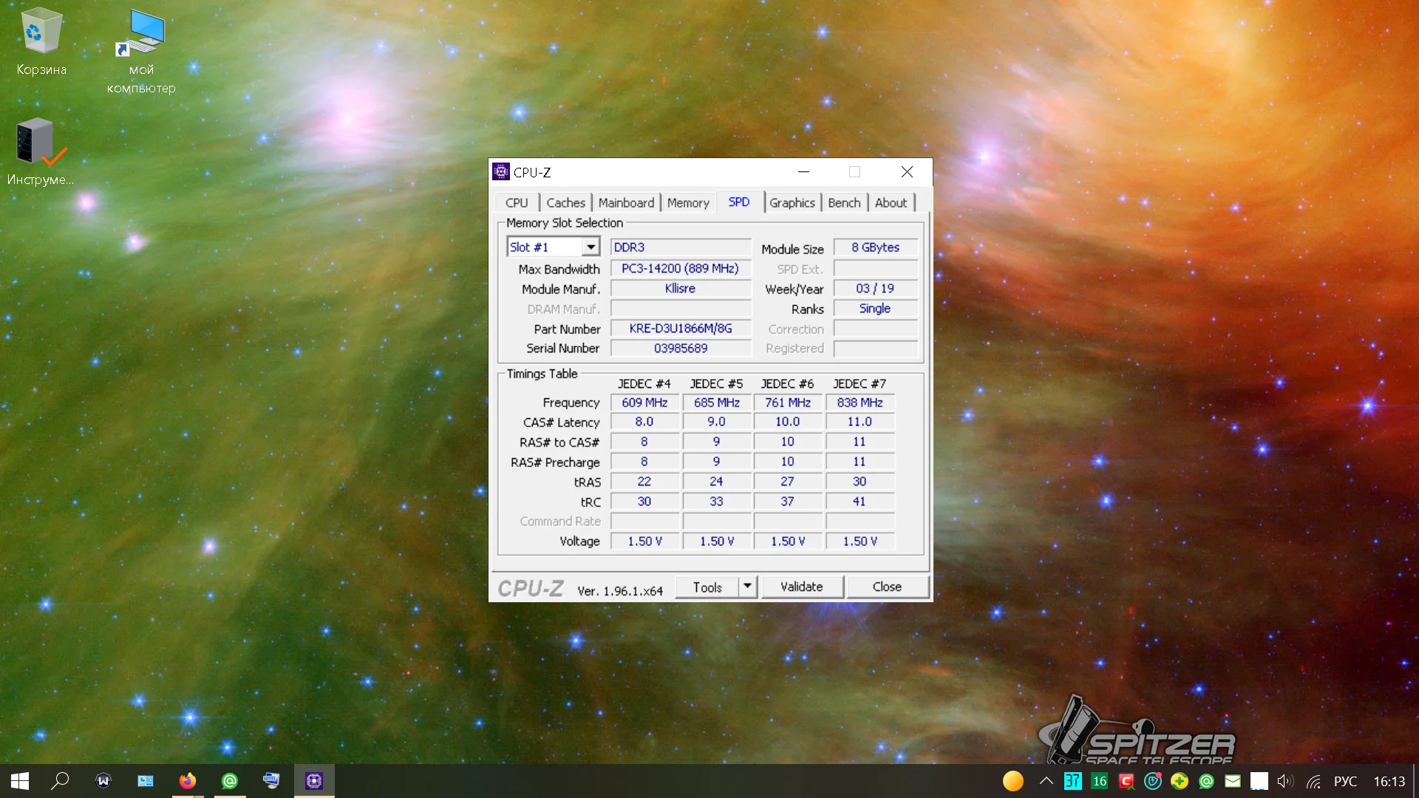Click the Close button in CPU-Z

(887, 587)
